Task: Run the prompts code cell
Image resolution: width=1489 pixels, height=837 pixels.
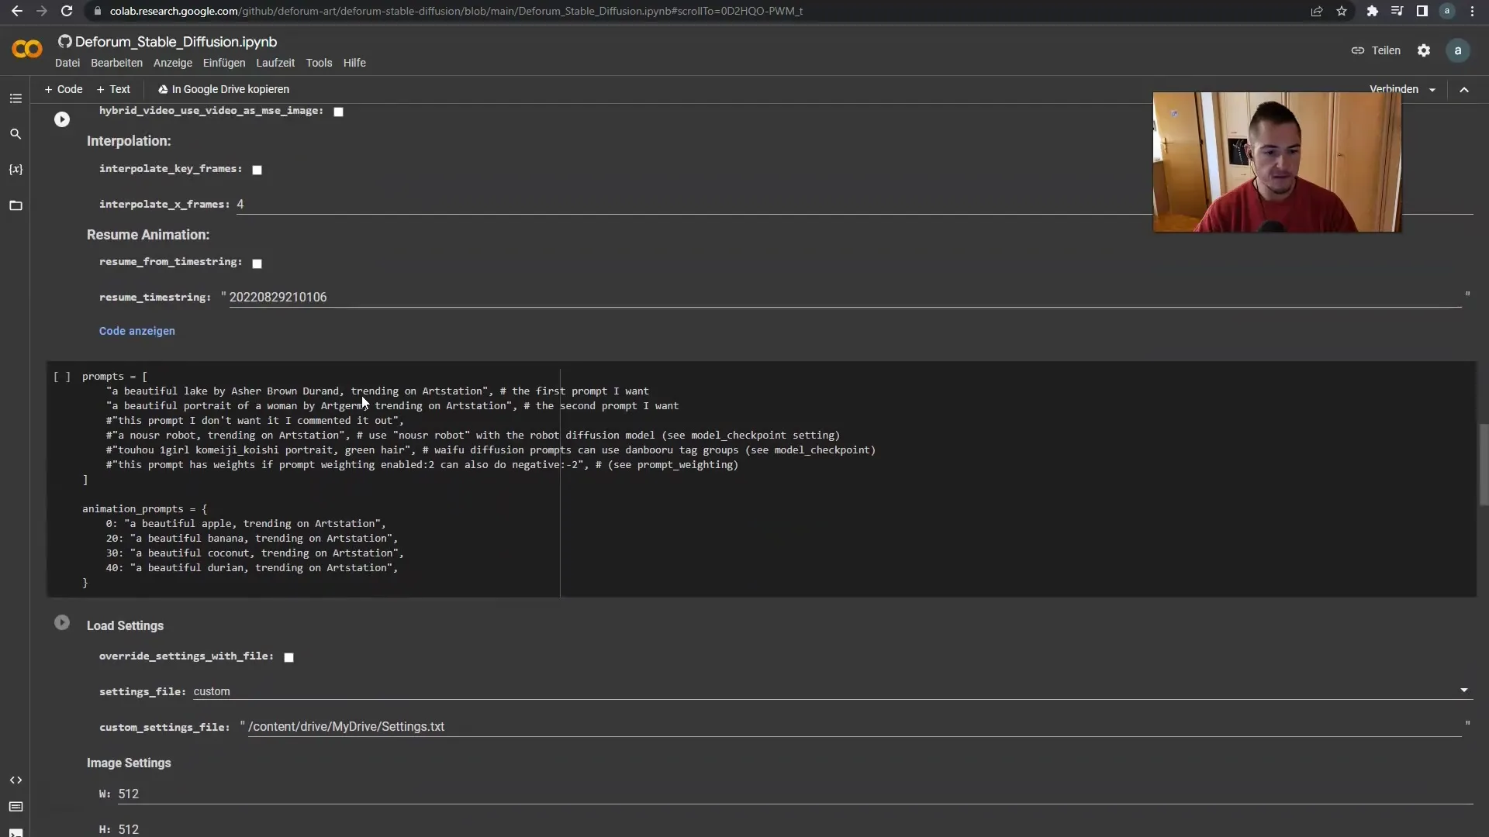Action: tap(62, 377)
